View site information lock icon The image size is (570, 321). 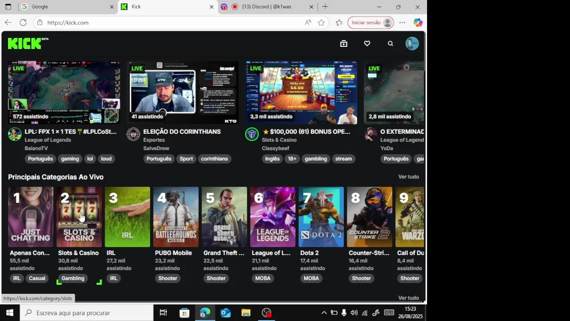coord(40,22)
